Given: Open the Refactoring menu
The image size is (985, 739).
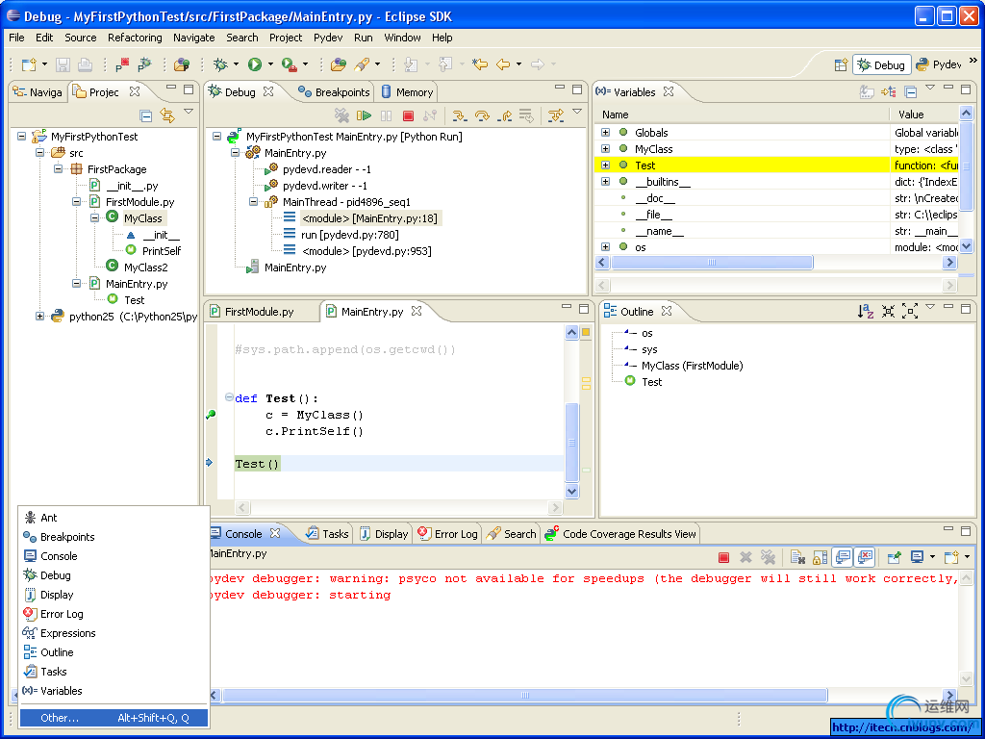Looking at the screenshot, I should point(135,38).
